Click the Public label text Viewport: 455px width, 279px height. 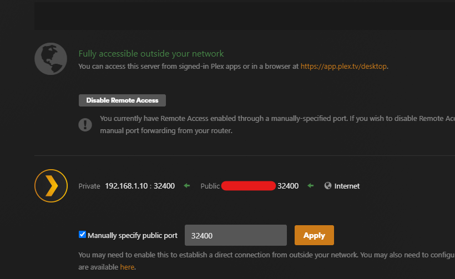[x=210, y=186]
